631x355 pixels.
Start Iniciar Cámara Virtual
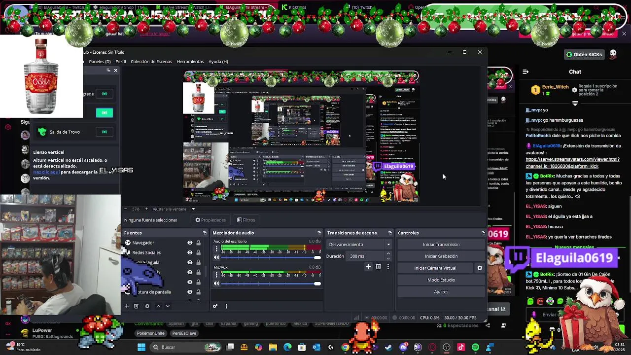coord(435,268)
